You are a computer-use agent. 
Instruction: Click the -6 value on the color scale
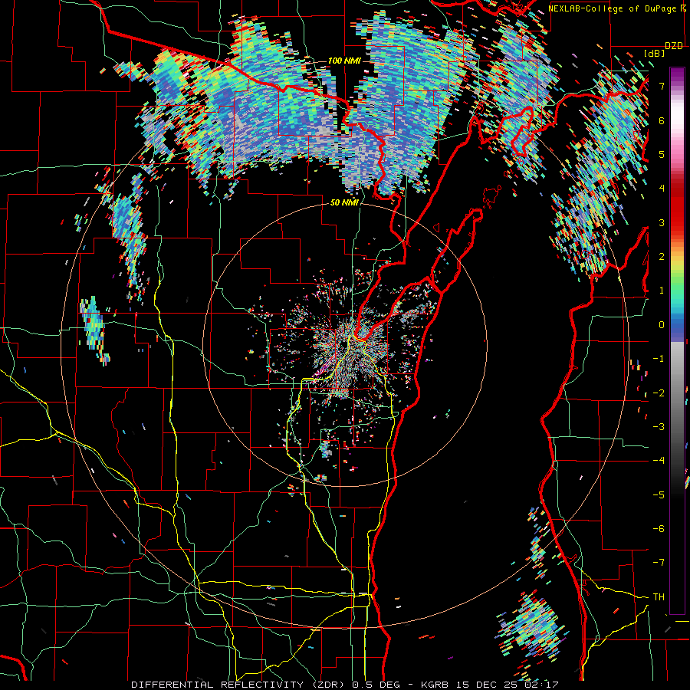pyautogui.click(x=659, y=529)
